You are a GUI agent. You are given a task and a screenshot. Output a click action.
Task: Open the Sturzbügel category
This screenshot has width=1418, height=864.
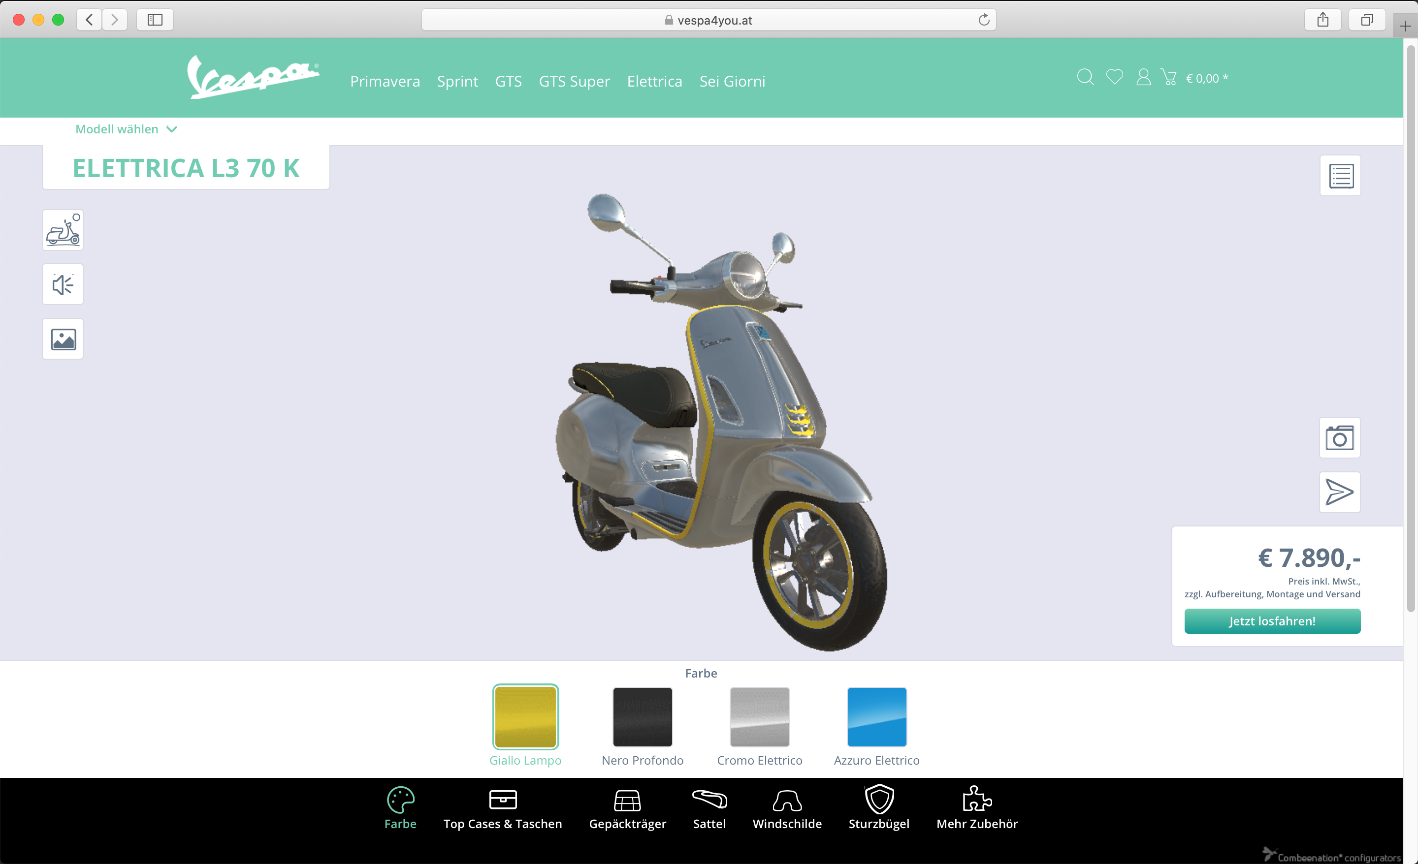pyautogui.click(x=879, y=808)
